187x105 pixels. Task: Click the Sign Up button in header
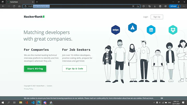tap(157, 17)
